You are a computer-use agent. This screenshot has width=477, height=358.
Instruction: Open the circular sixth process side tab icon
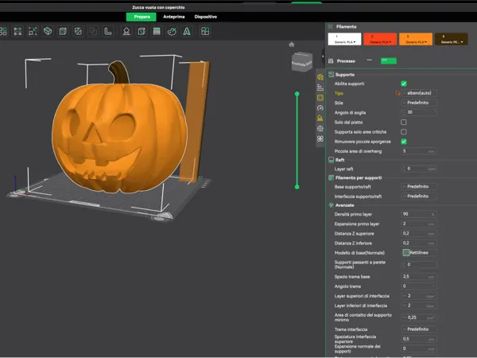coord(320,128)
